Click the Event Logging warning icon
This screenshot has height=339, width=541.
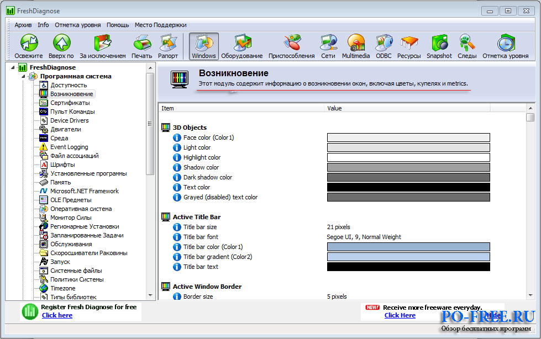point(44,147)
